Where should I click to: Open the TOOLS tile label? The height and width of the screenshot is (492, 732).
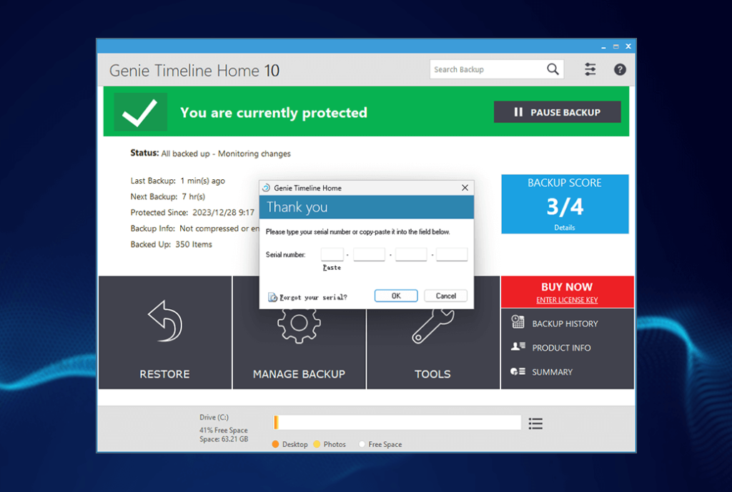(432, 374)
